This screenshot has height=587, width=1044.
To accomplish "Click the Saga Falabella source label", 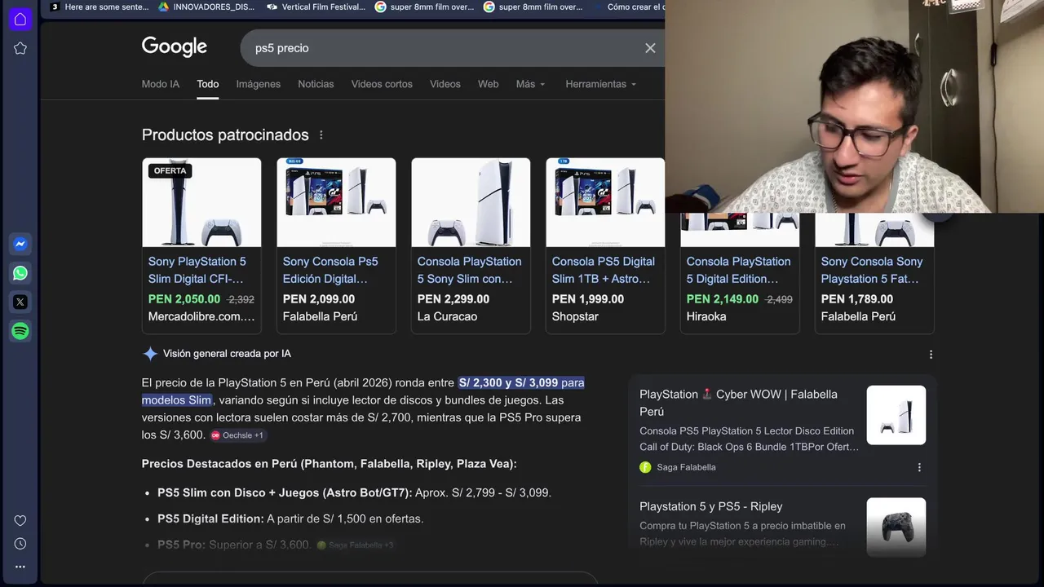I will (x=686, y=468).
